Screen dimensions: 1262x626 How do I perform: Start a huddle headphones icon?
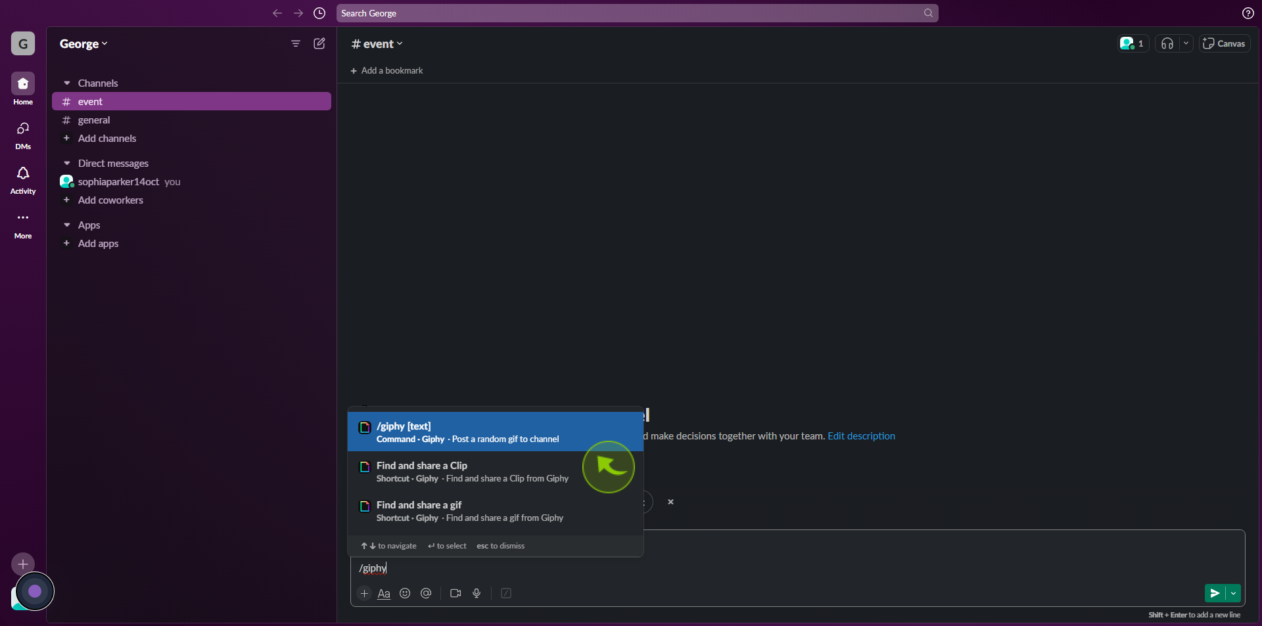point(1167,43)
